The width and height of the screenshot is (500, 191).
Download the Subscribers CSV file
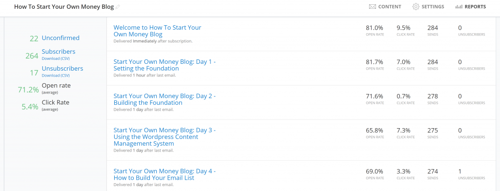pos(56,58)
